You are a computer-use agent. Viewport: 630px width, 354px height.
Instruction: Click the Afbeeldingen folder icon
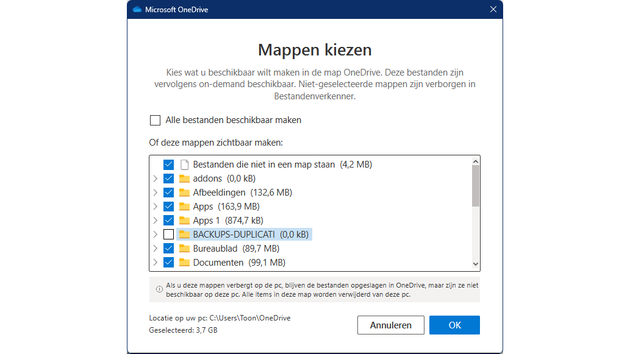184,193
